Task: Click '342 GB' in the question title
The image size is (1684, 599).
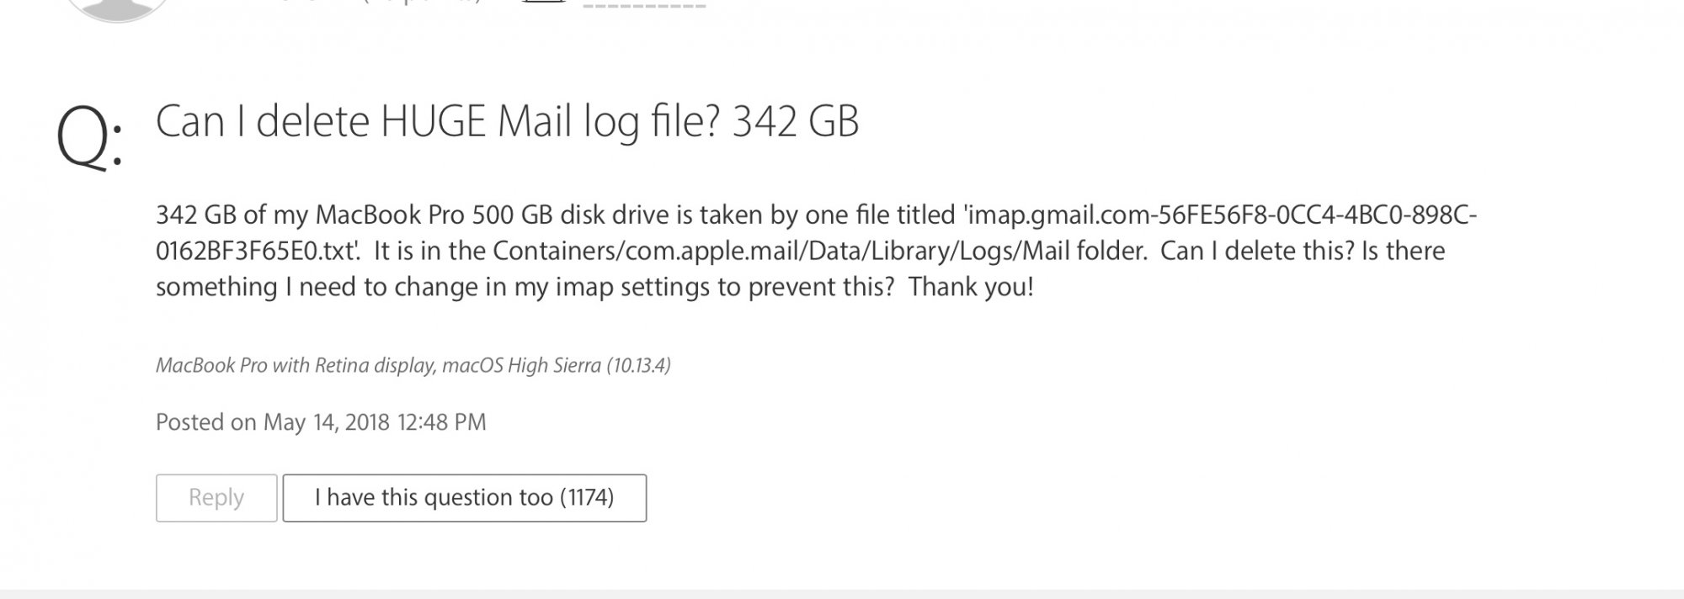Action: pos(795,121)
